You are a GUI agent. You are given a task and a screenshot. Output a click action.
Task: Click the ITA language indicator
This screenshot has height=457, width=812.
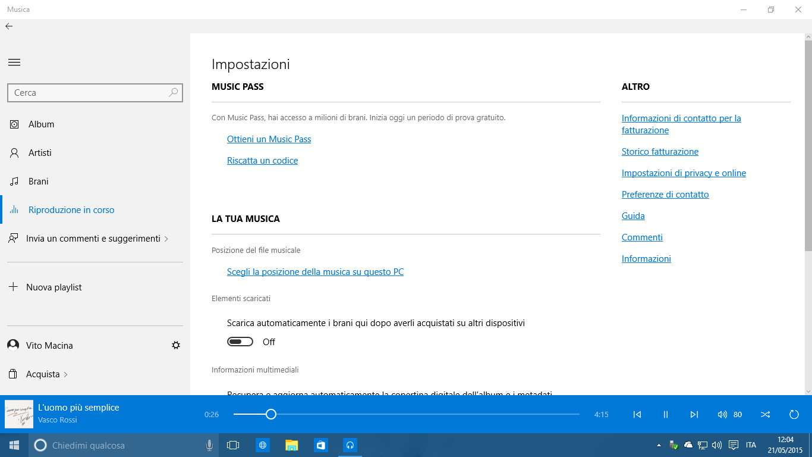click(x=751, y=445)
